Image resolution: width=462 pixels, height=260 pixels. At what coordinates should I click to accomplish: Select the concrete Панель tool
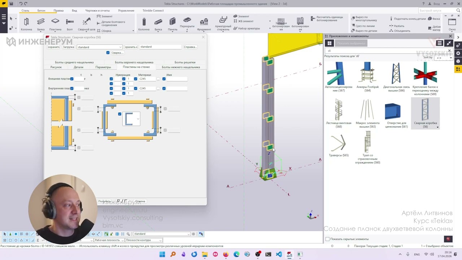click(173, 24)
